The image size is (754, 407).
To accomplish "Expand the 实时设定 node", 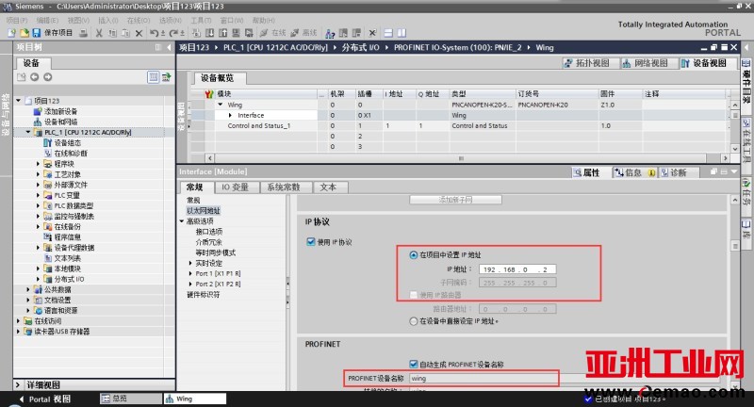I will click(x=190, y=263).
